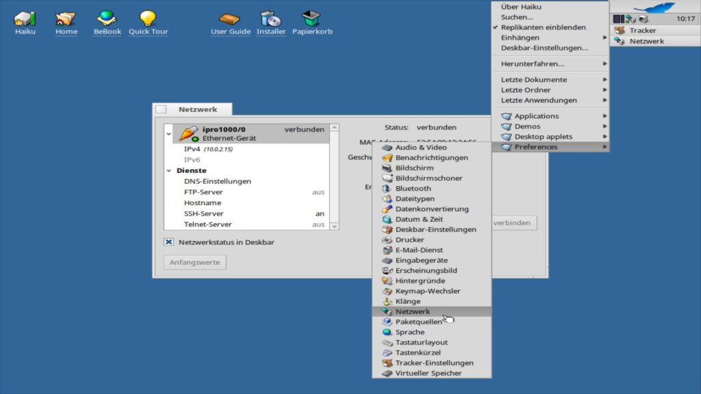Switch to Netzwerk in Deskbar list

655,41
